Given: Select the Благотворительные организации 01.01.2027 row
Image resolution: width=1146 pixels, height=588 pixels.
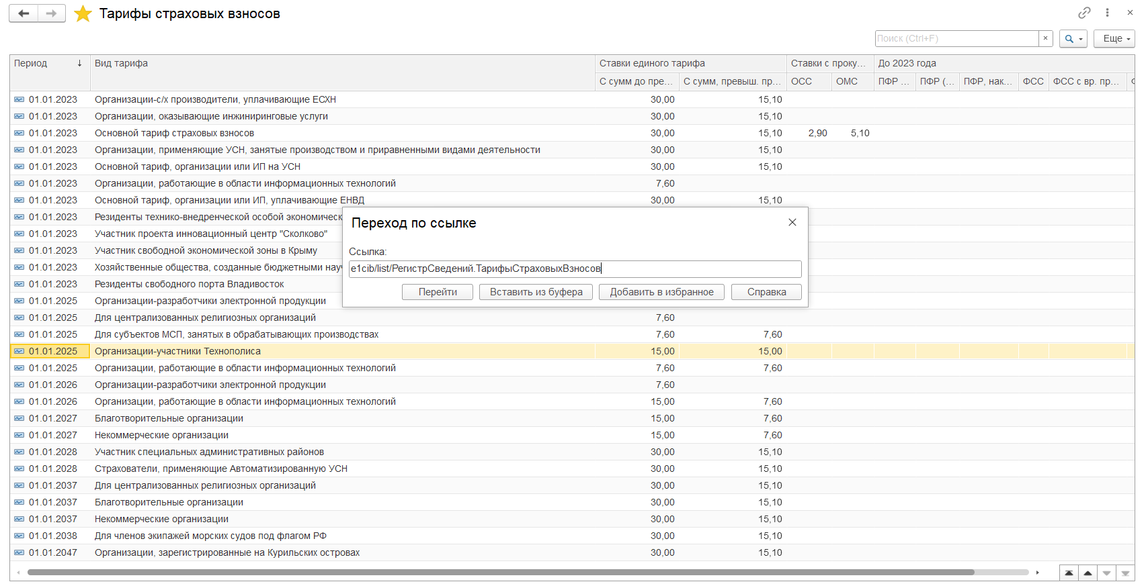Looking at the screenshot, I should click(x=169, y=418).
